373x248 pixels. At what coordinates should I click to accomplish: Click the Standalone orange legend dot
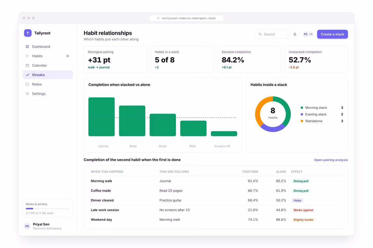point(302,121)
